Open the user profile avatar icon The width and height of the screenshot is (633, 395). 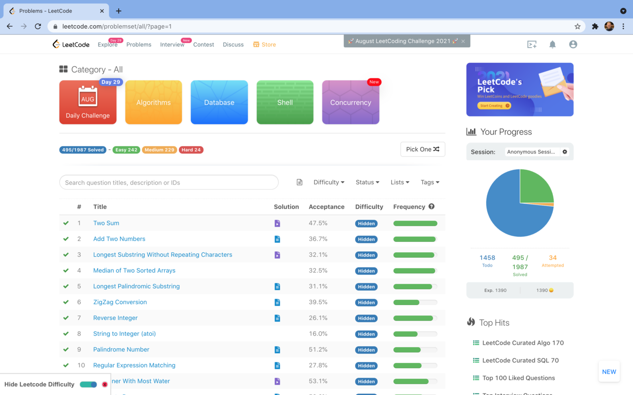(x=573, y=44)
